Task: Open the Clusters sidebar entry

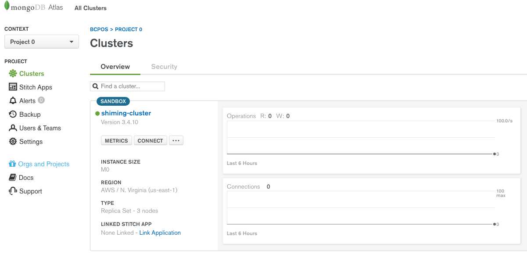Action: point(32,74)
